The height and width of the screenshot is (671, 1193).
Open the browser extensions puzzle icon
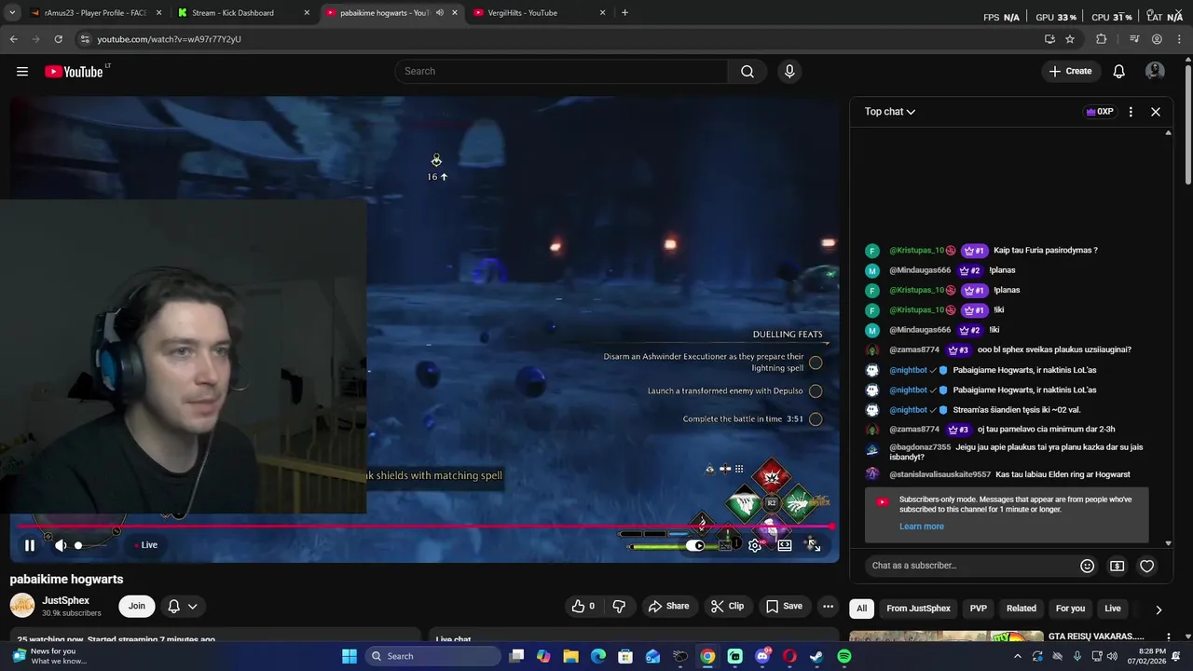click(x=1102, y=39)
